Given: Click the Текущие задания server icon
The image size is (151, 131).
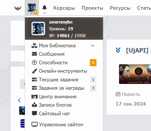Looking at the screenshot, I should (x=34, y=79).
